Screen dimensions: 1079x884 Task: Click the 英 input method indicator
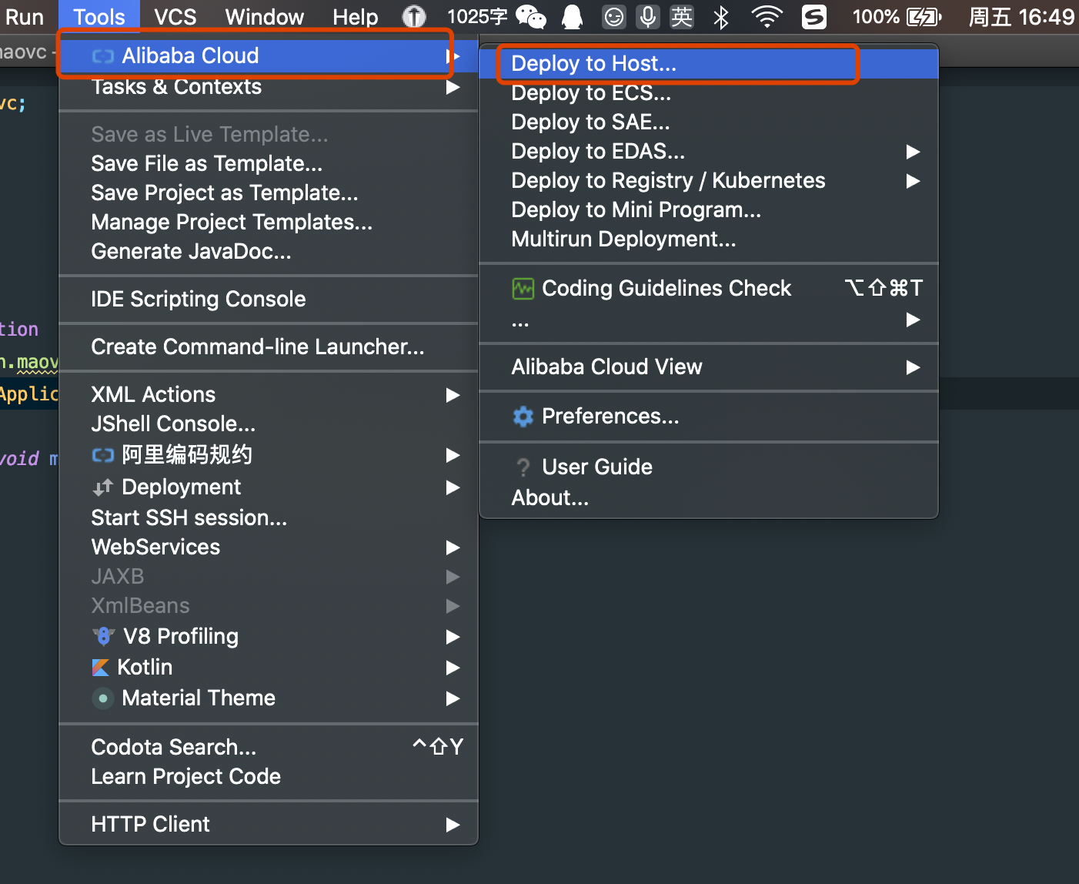(x=682, y=16)
